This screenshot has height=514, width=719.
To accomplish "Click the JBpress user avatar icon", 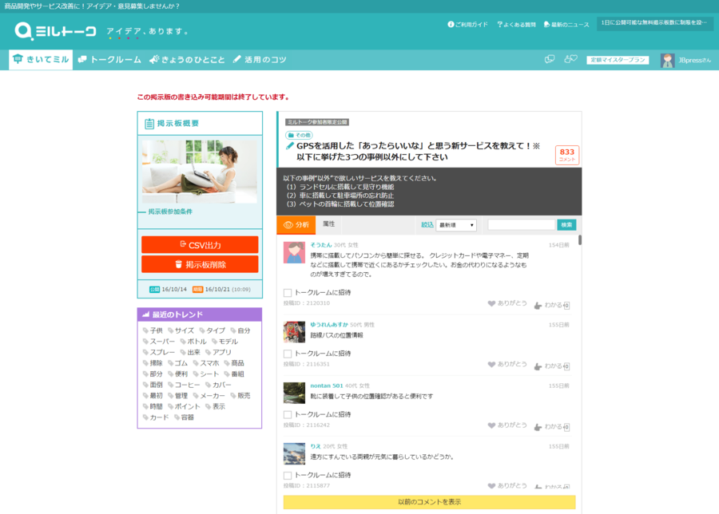I will 668,61.
